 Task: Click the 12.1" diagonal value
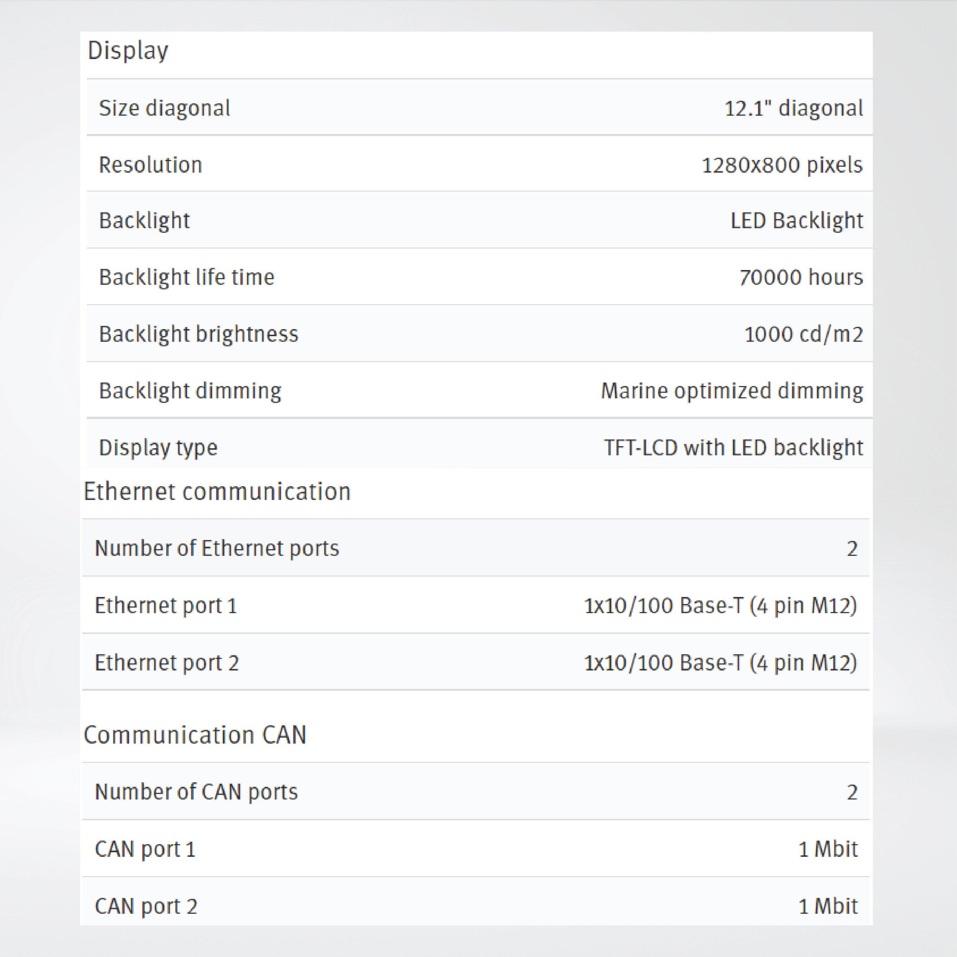794,108
